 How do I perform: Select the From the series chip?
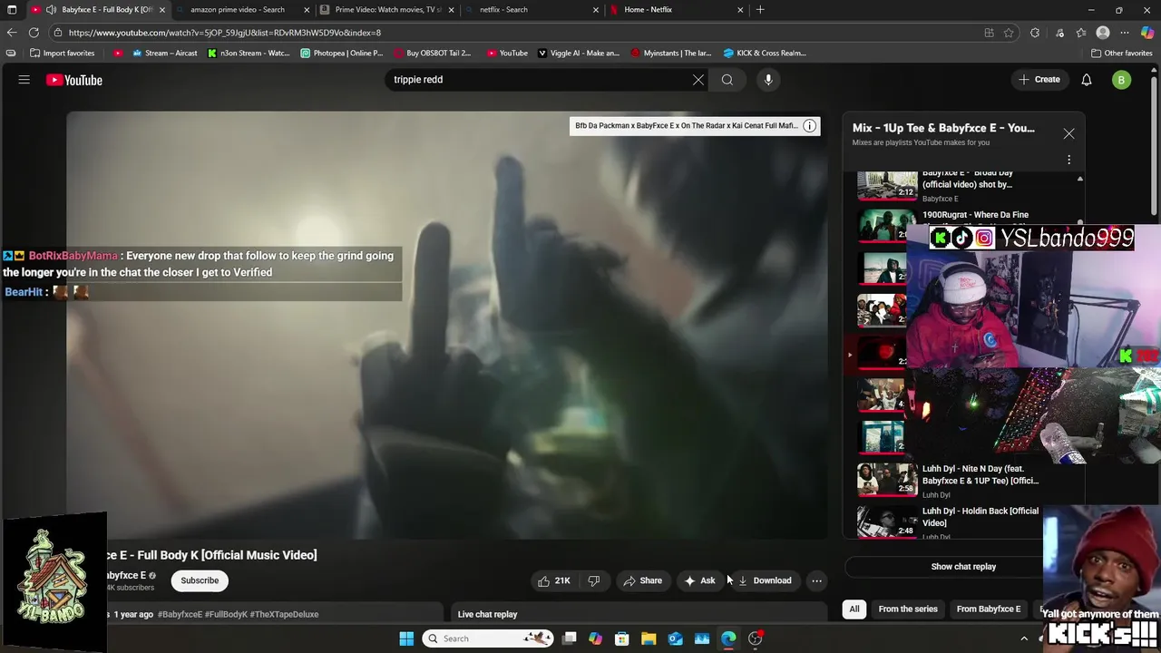907,609
